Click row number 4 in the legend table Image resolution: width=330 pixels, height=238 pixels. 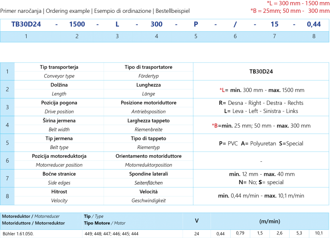7,125
